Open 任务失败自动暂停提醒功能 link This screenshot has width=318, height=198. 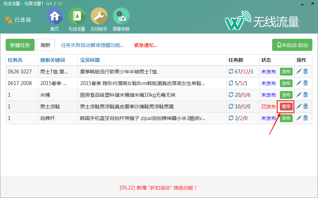(x=92, y=45)
